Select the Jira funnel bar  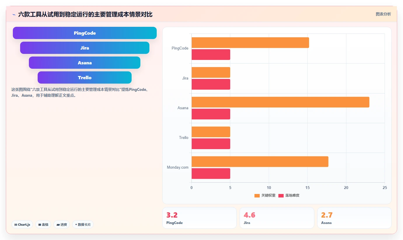(85, 48)
